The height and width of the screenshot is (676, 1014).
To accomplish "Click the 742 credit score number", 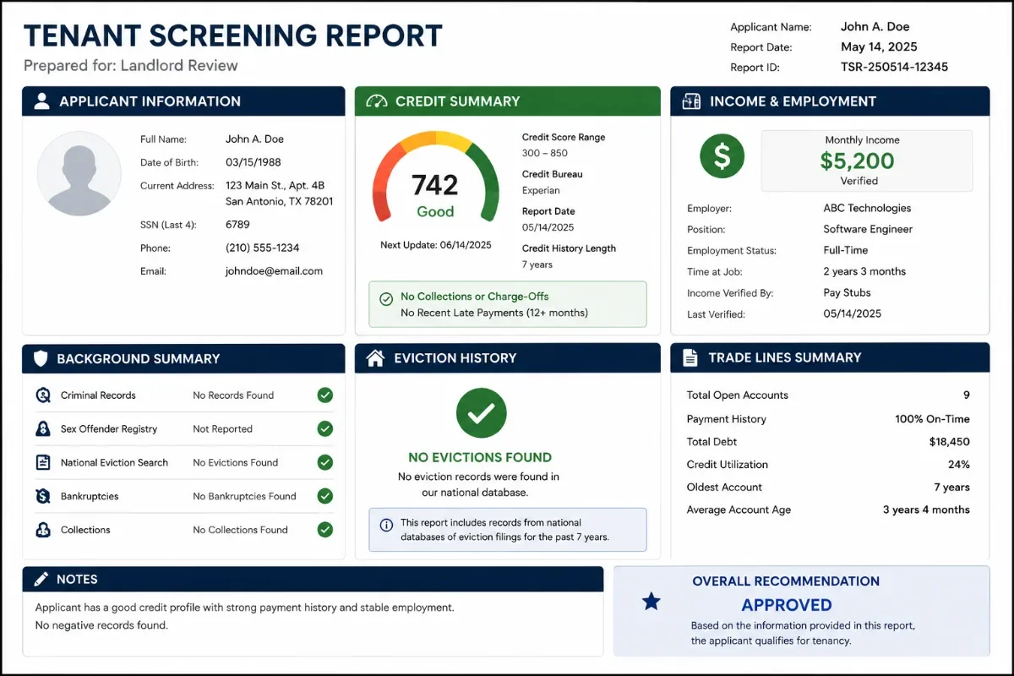I will 435,185.
